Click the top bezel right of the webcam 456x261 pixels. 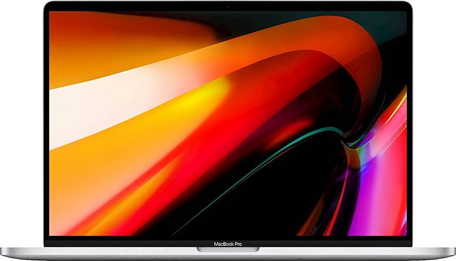(319, 6)
